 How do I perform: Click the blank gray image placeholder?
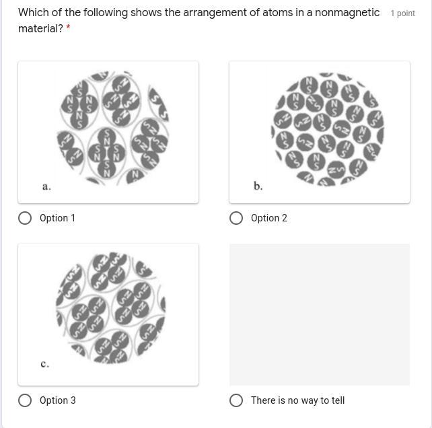tap(319, 314)
